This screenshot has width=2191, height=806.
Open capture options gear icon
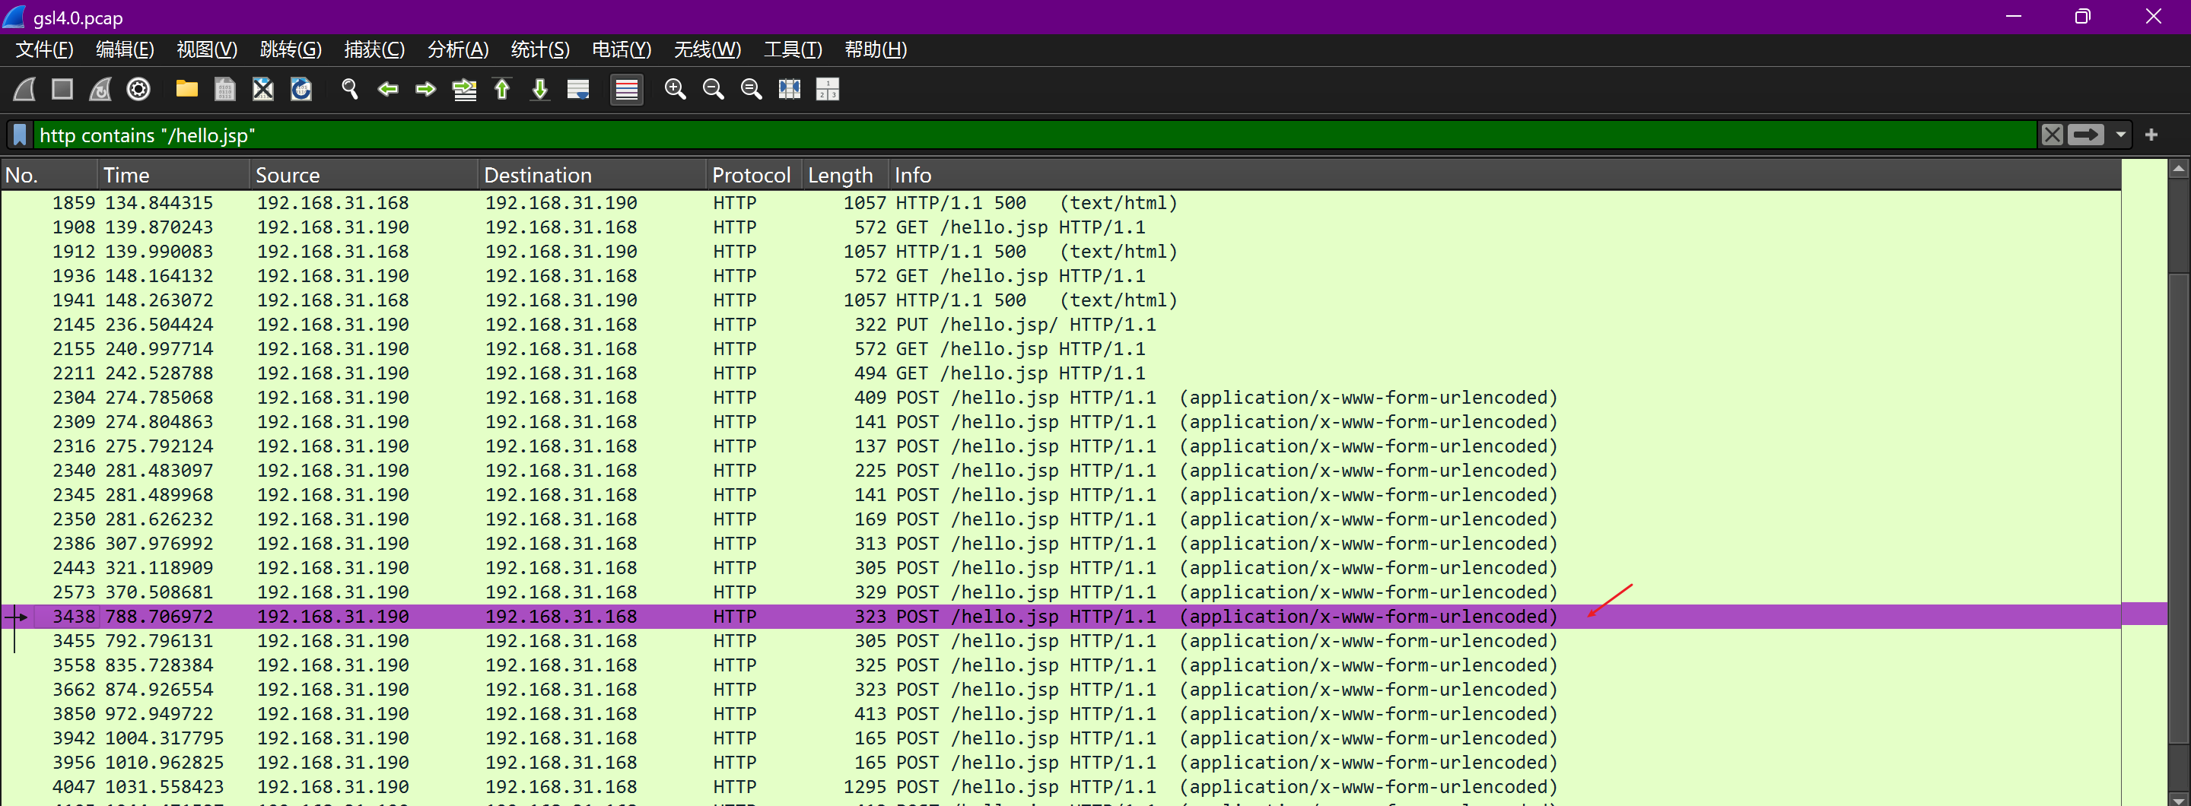click(x=138, y=89)
